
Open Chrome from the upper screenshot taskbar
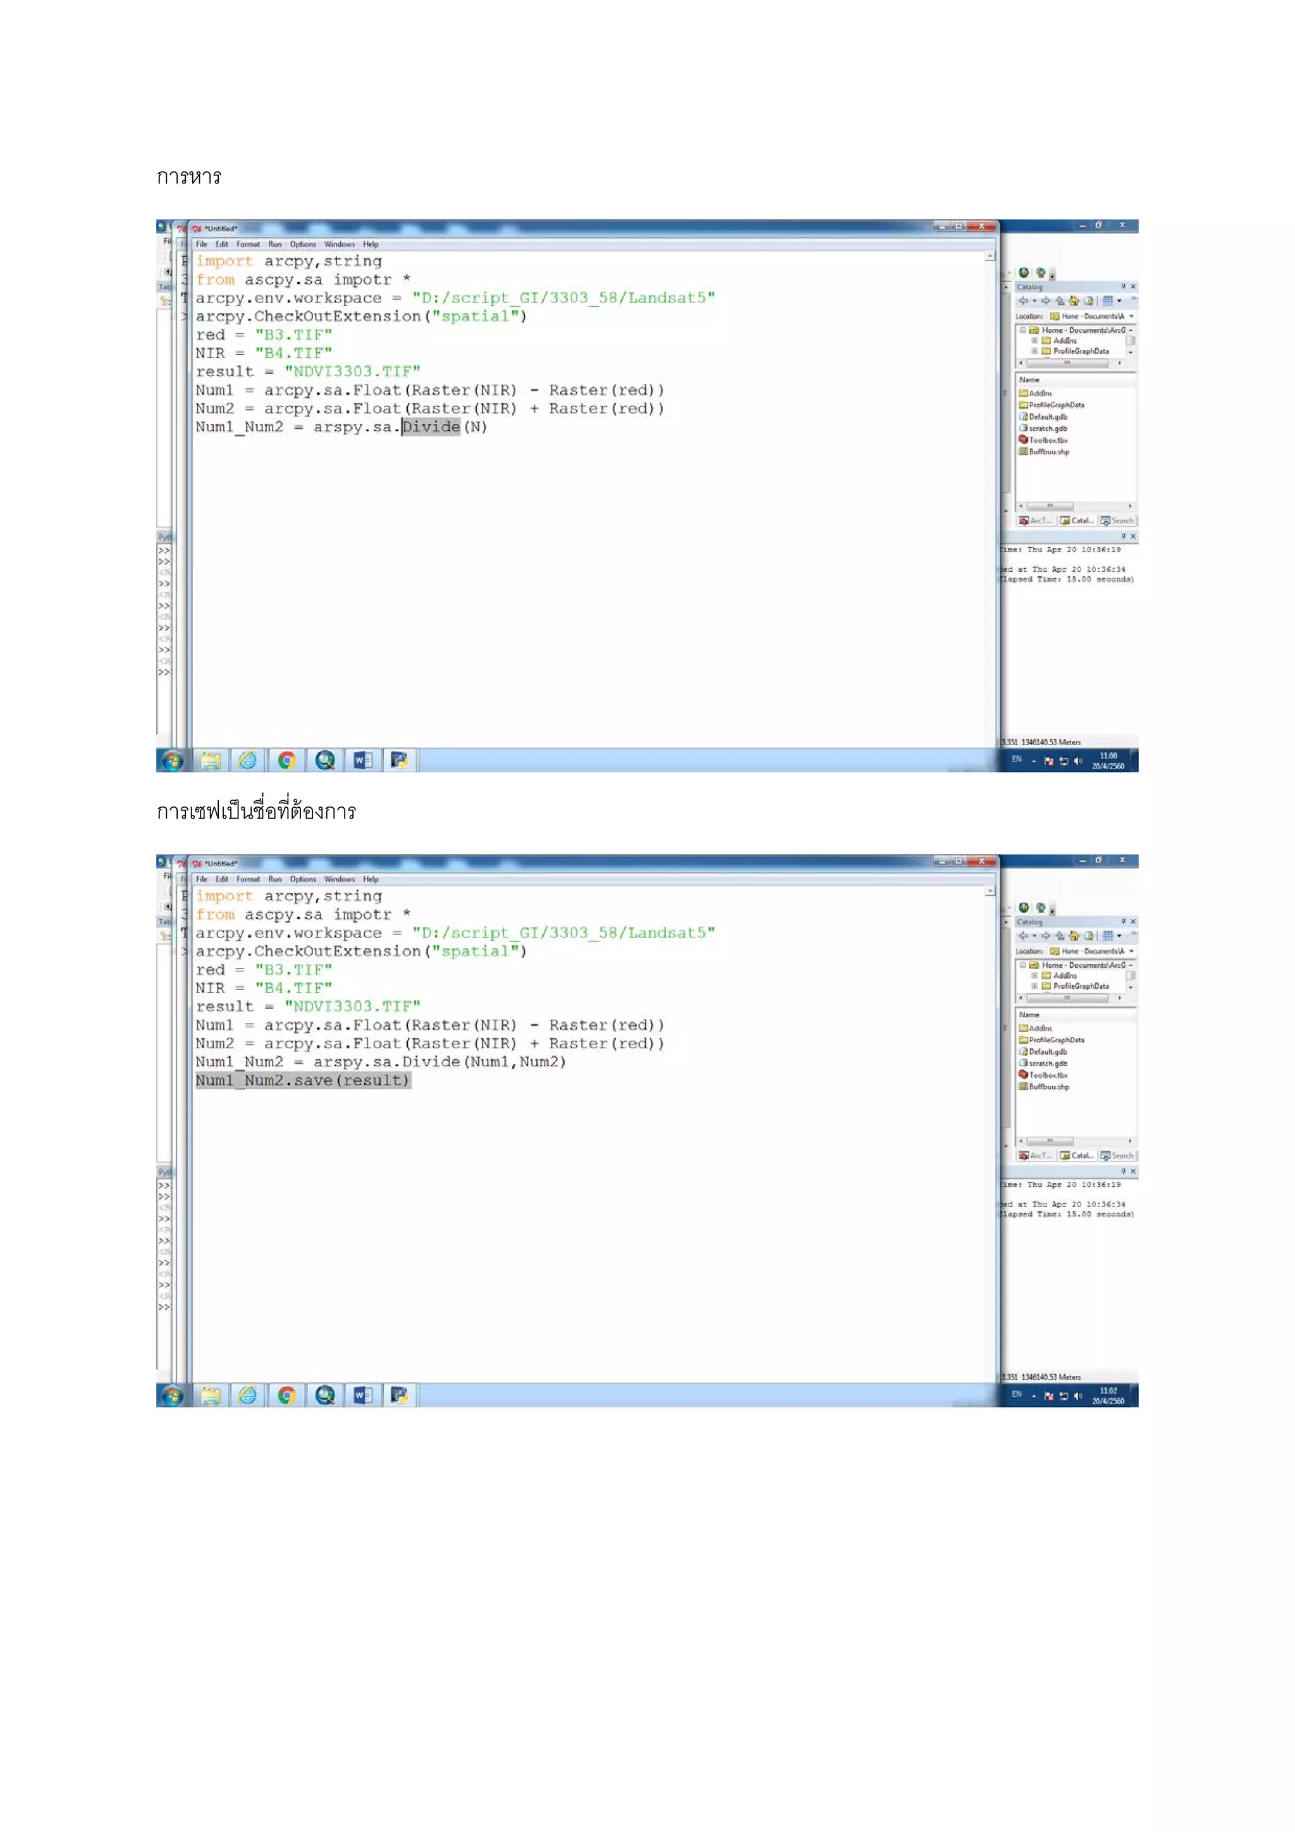286,760
